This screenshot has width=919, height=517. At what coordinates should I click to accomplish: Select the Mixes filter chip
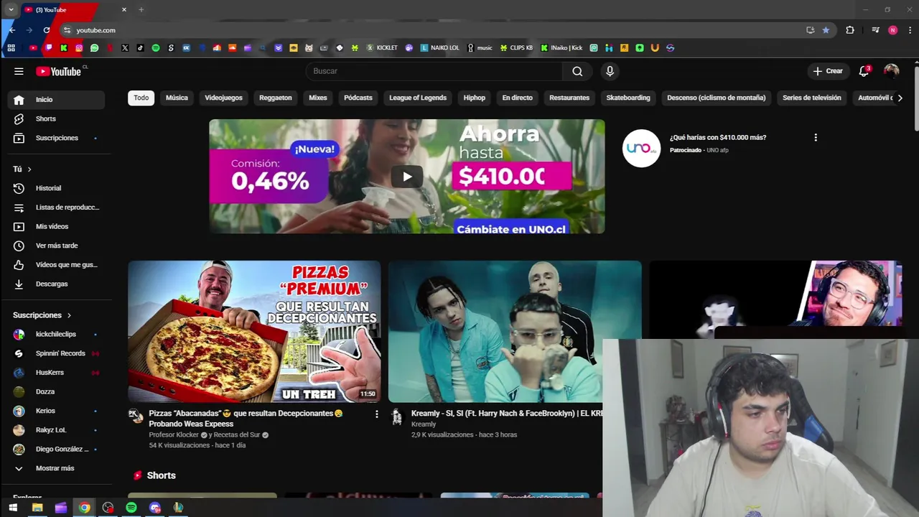(318, 98)
